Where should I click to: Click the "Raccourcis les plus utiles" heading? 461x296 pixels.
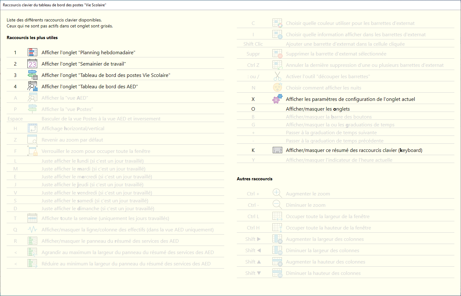click(x=32, y=38)
